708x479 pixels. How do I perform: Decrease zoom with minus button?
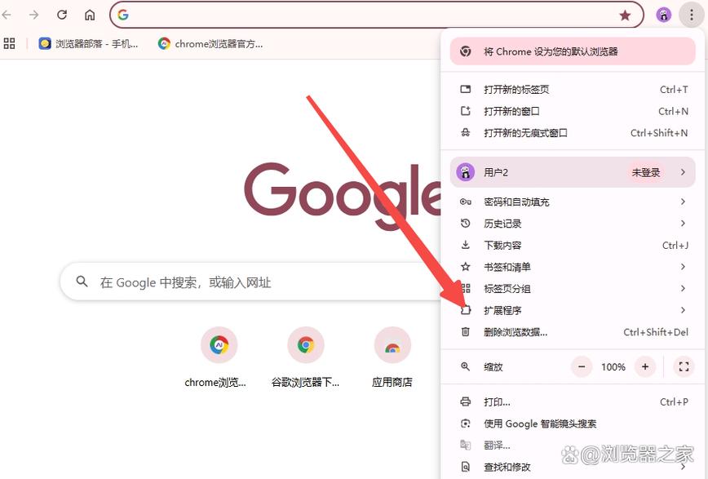pyautogui.click(x=582, y=367)
